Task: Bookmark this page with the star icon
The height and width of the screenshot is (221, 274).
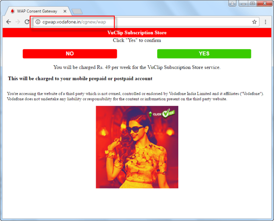Action: click(x=254, y=22)
